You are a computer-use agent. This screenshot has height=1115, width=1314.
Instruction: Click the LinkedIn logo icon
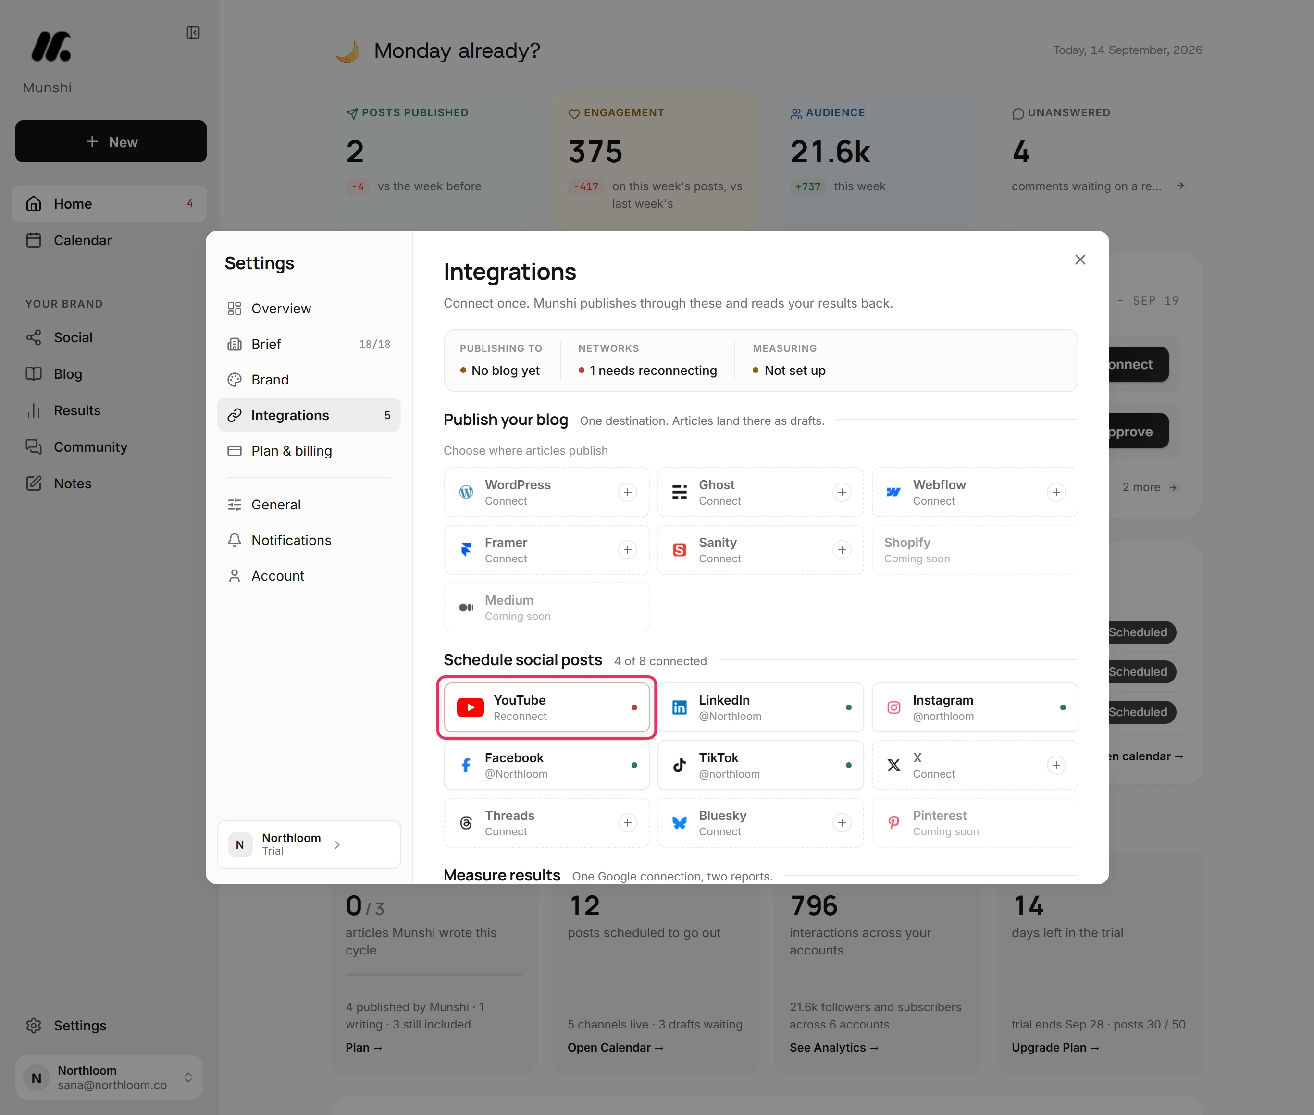click(x=680, y=707)
